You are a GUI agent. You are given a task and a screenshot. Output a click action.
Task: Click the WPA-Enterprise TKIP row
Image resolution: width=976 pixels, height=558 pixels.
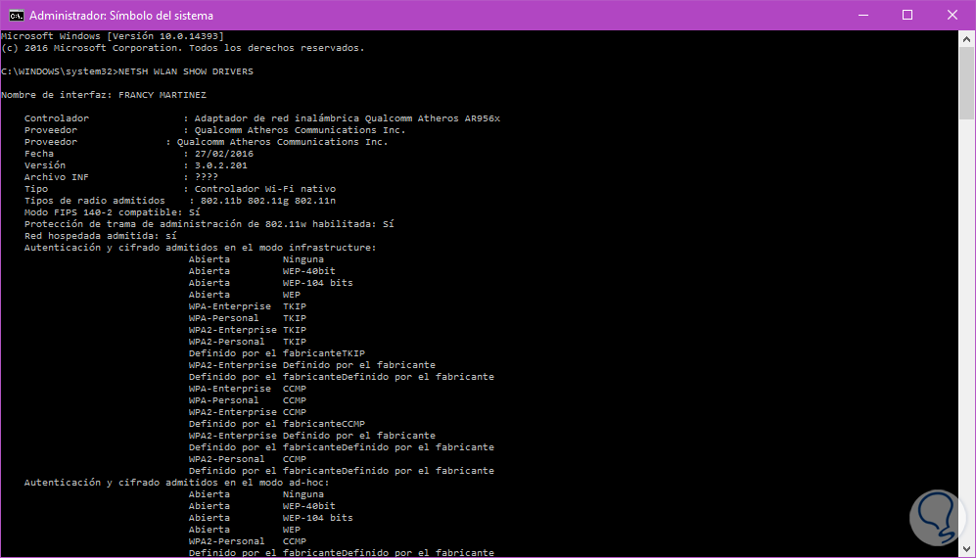click(248, 306)
